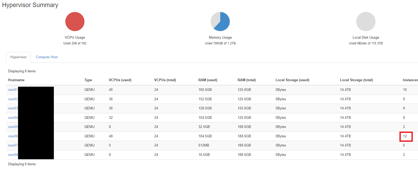Click the Hypervisor Summary heading

pos(30,5)
